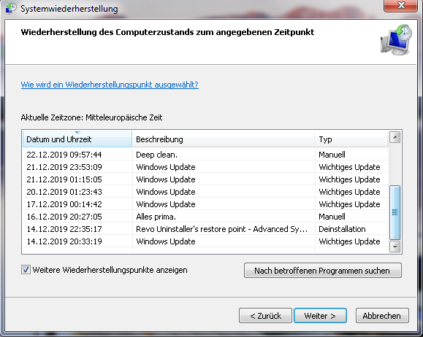
Task: Select restore point 21.12.2019 01:15:05
Action: 205,179
